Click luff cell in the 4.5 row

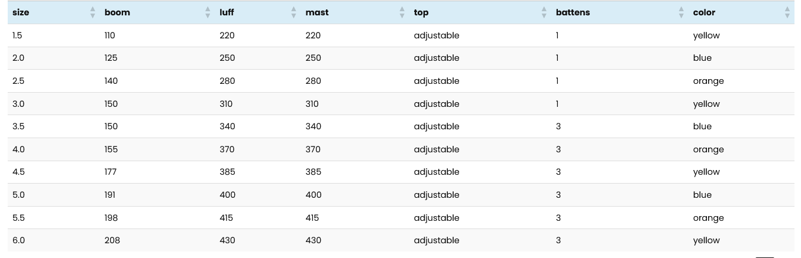[227, 172]
